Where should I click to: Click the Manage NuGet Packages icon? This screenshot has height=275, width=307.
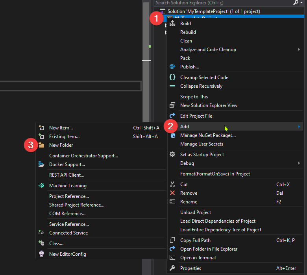[x=173, y=135]
